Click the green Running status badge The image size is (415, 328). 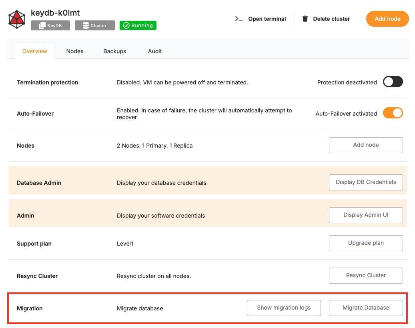[138, 26]
